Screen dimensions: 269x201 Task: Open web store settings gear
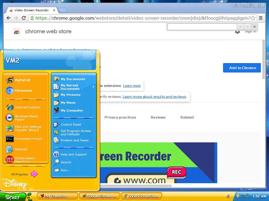pos(237,32)
